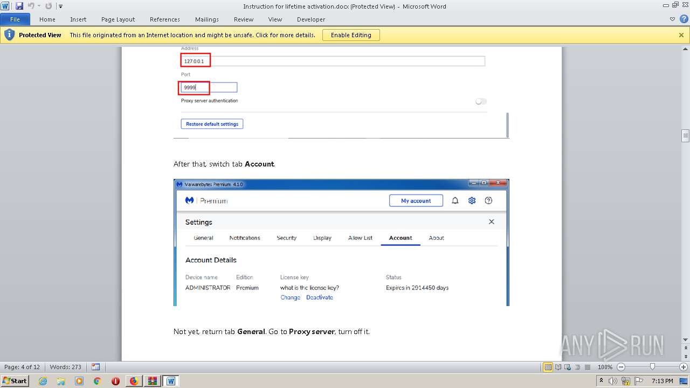The width and height of the screenshot is (690, 388).
Task: Open the File tab
Action: tap(15, 19)
